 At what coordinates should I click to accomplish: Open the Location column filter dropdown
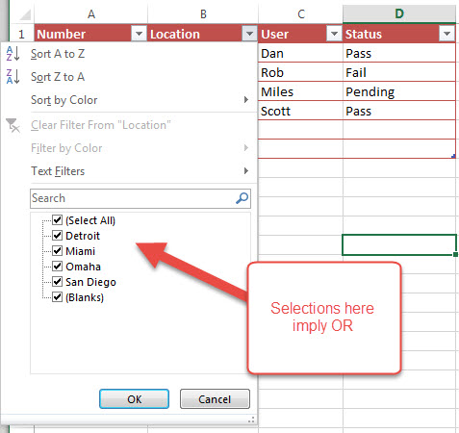click(249, 34)
